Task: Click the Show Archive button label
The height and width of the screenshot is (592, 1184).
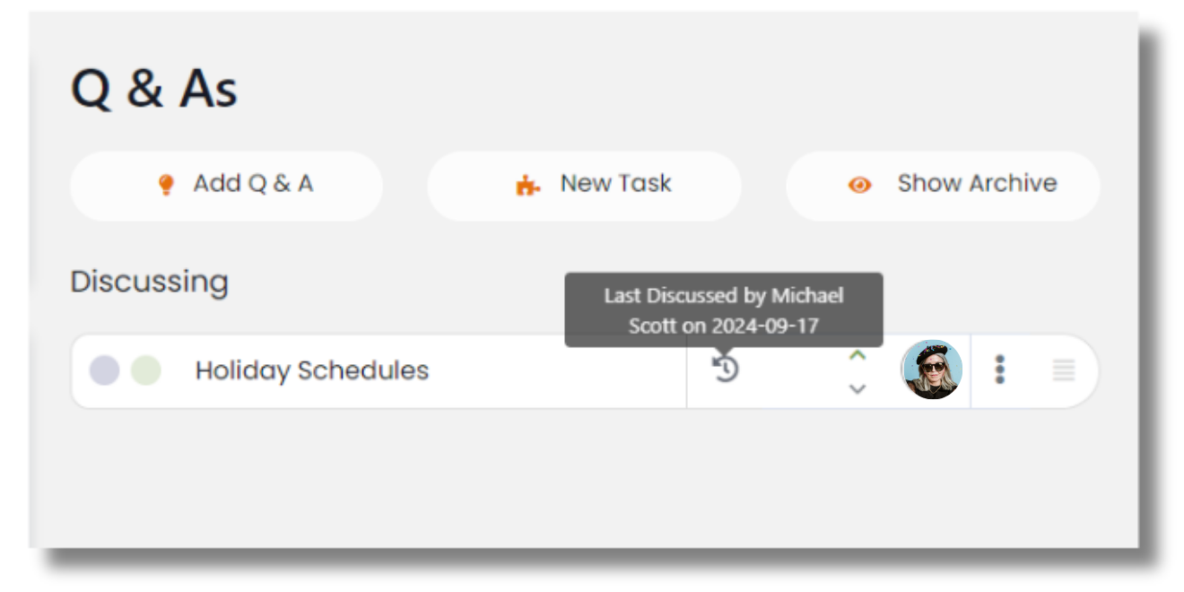Action: 977,184
